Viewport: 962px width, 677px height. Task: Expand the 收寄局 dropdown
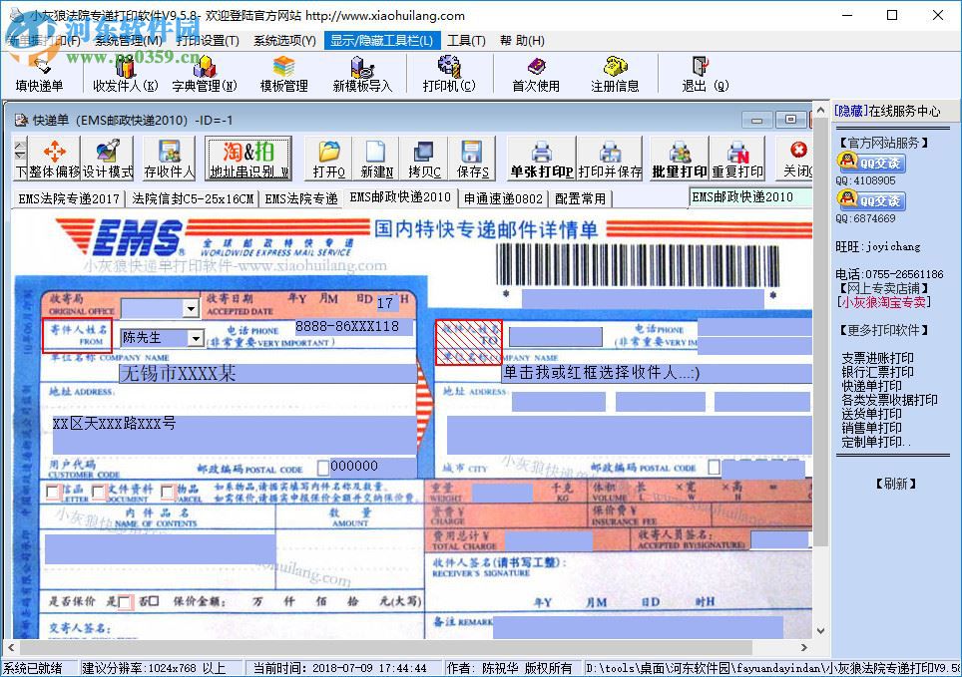pos(191,307)
